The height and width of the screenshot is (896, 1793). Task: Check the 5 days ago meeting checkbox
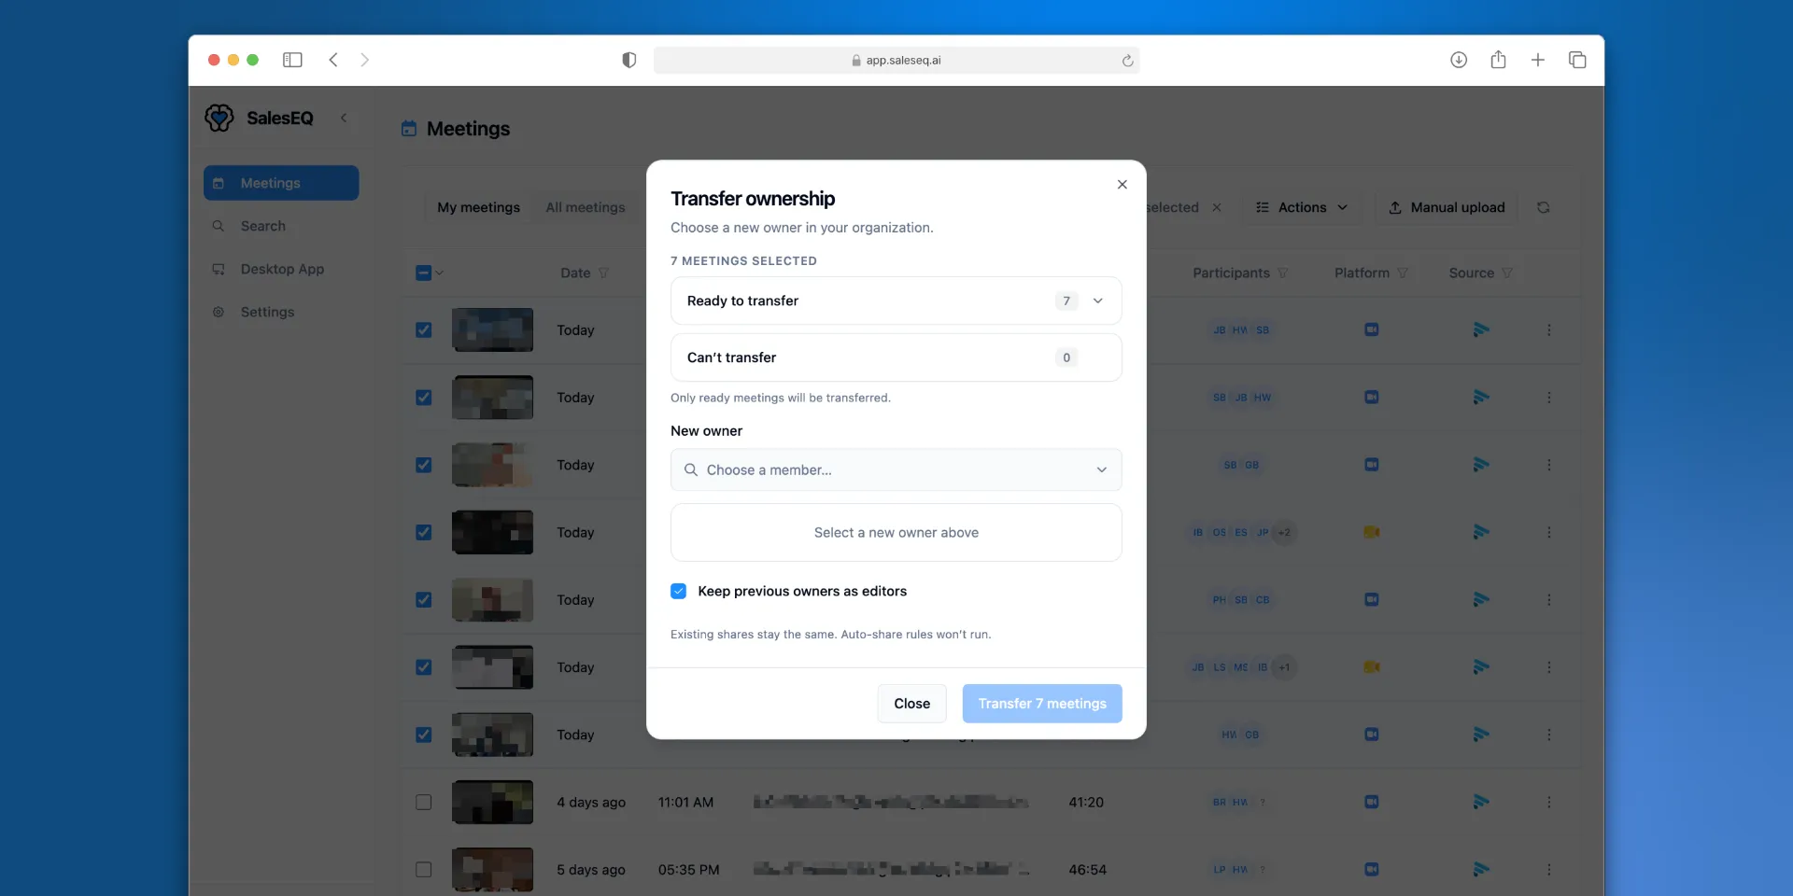pos(424,869)
